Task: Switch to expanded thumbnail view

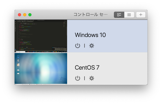Action: click(x=119, y=15)
